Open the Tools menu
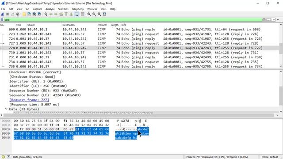 point(103,9)
